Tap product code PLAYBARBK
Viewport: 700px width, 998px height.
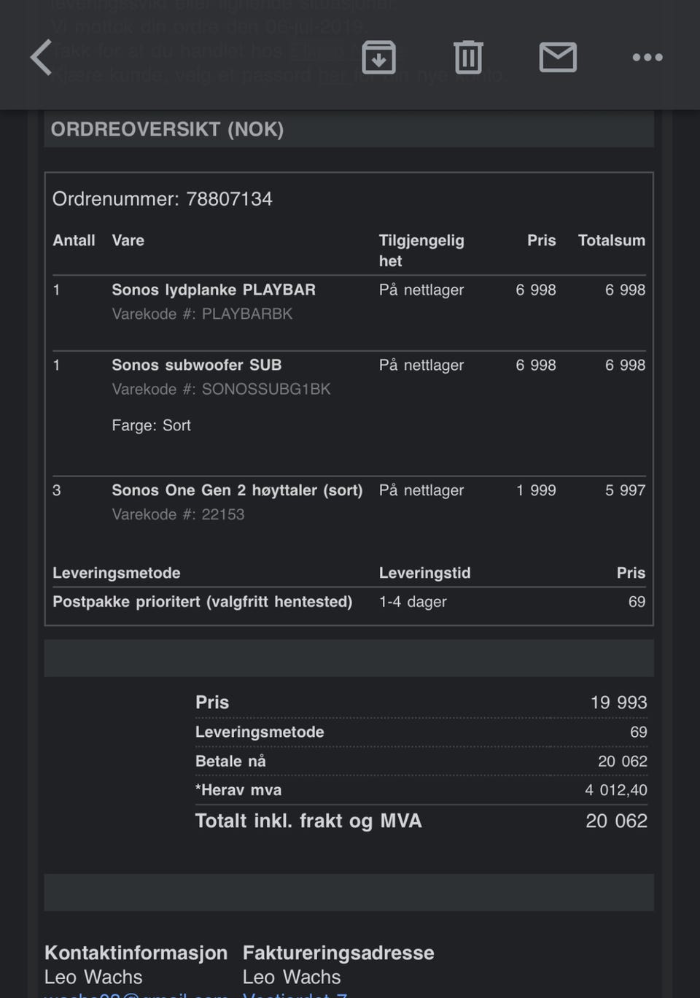coord(247,314)
